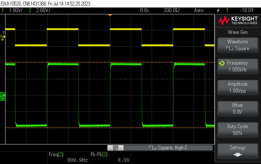Click the trigger source number 1
The width and height of the screenshot is (261, 164).
(227, 10)
